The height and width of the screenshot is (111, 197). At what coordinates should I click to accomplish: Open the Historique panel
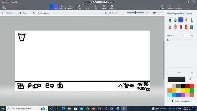179,7
